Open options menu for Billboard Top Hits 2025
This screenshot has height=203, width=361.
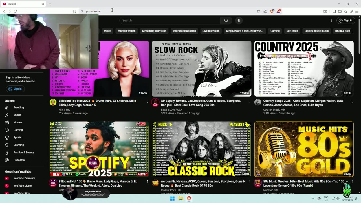click(147, 101)
